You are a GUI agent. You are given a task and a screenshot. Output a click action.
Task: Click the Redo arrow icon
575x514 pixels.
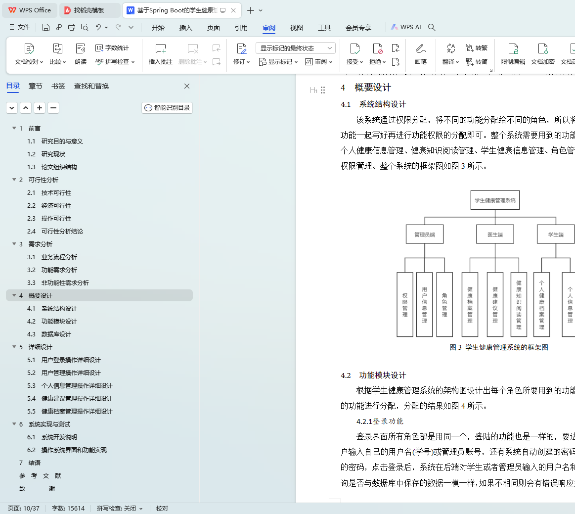pyautogui.click(x=118, y=27)
